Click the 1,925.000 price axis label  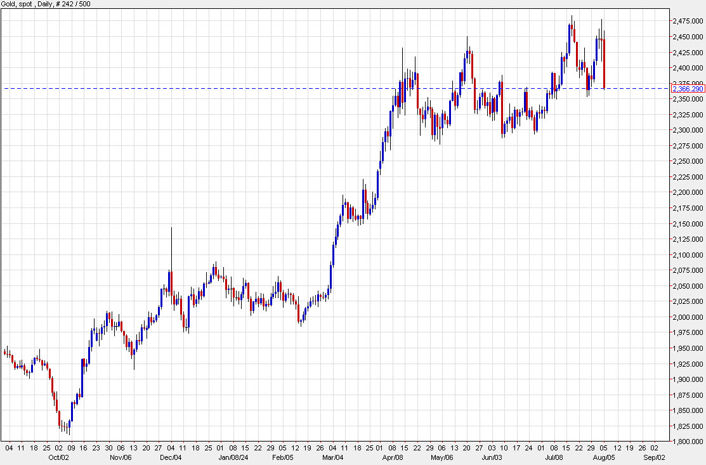(688, 363)
